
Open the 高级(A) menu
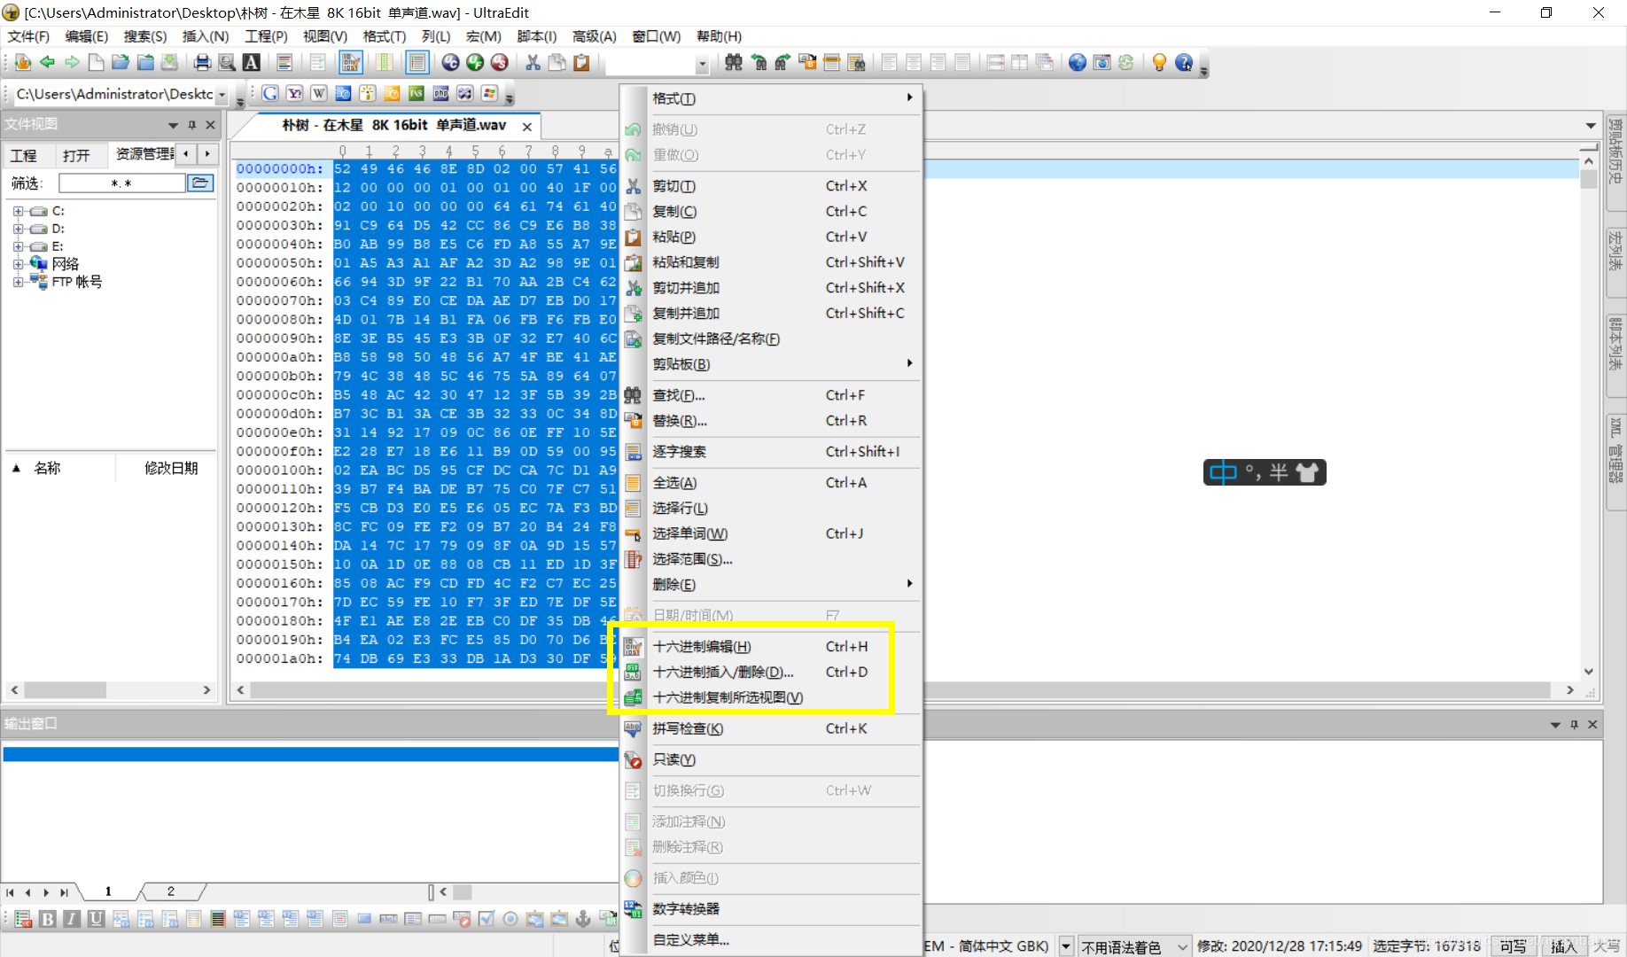[594, 36]
